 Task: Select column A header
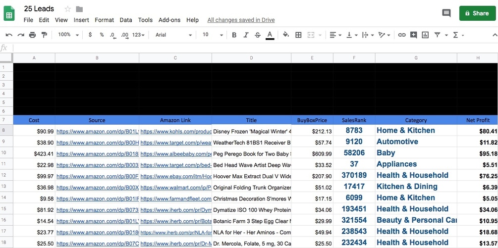coord(34,58)
